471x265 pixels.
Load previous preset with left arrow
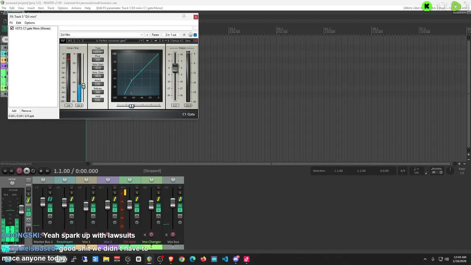148,40
